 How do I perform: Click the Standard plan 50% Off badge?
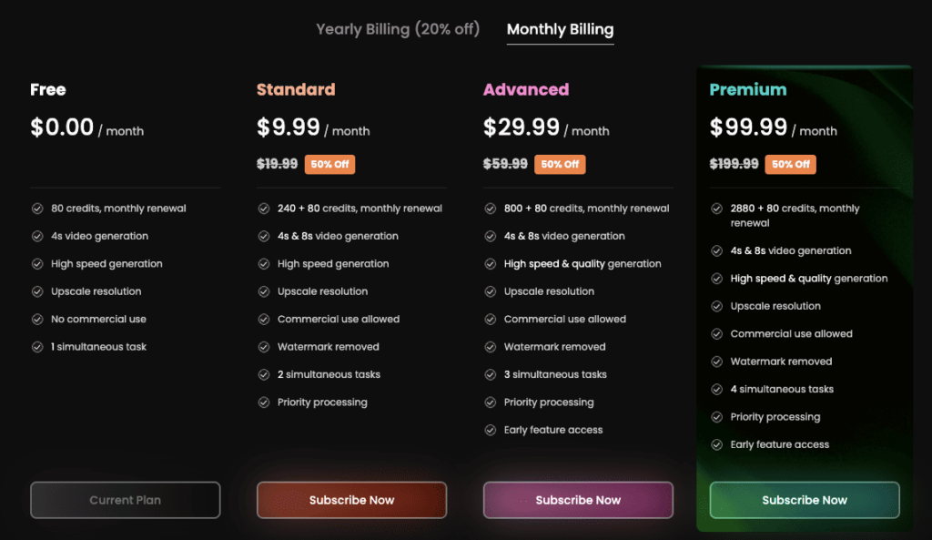pos(329,164)
